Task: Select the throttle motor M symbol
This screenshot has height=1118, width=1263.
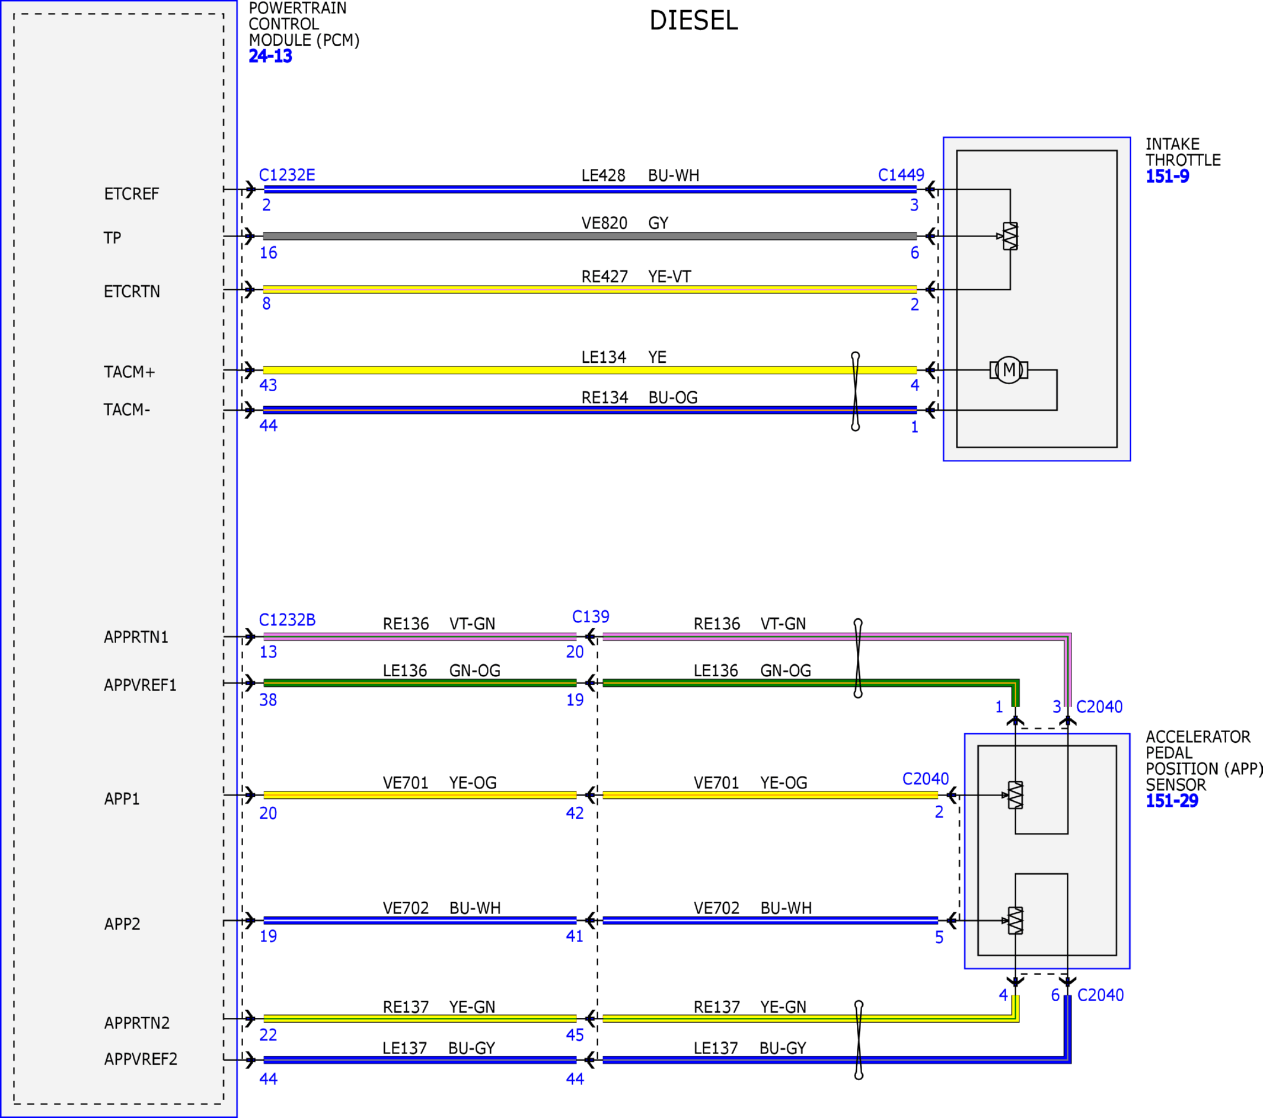Action: [1009, 370]
